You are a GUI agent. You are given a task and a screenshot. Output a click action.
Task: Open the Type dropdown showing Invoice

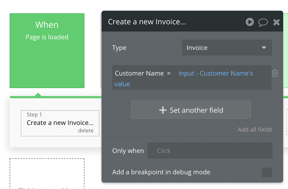coord(227,48)
